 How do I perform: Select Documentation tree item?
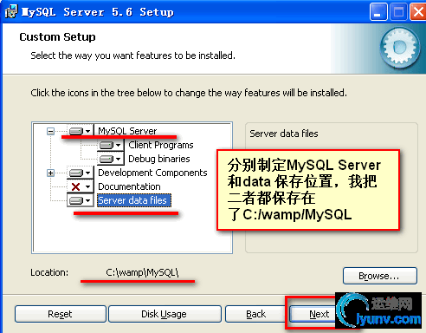129,186
